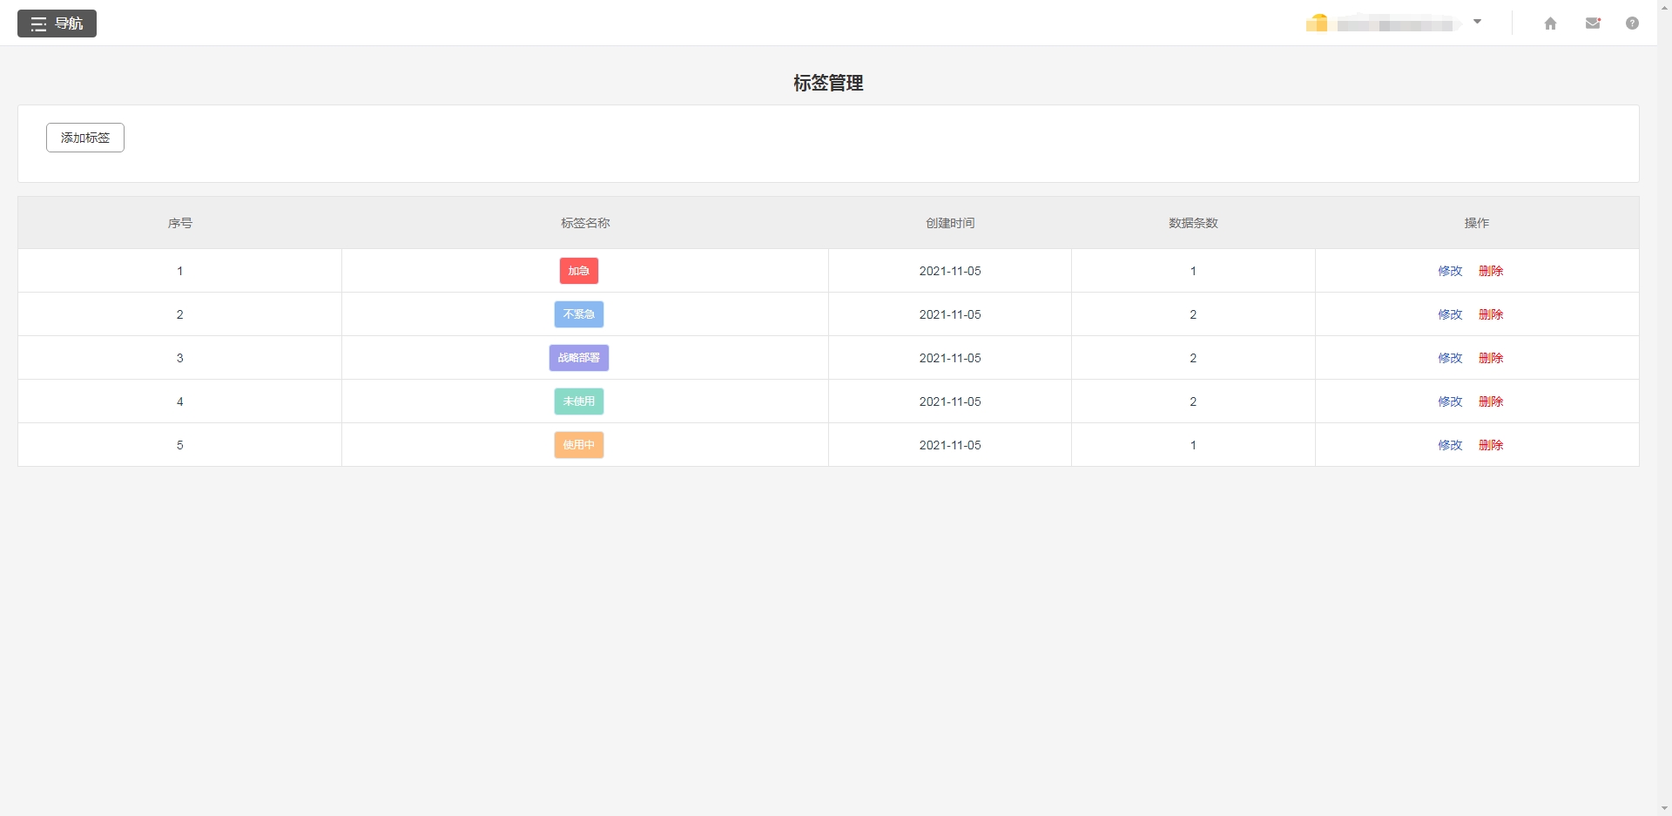The width and height of the screenshot is (1672, 816).
Task: Click the green 未使用 tag badge
Action: pos(578,401)
